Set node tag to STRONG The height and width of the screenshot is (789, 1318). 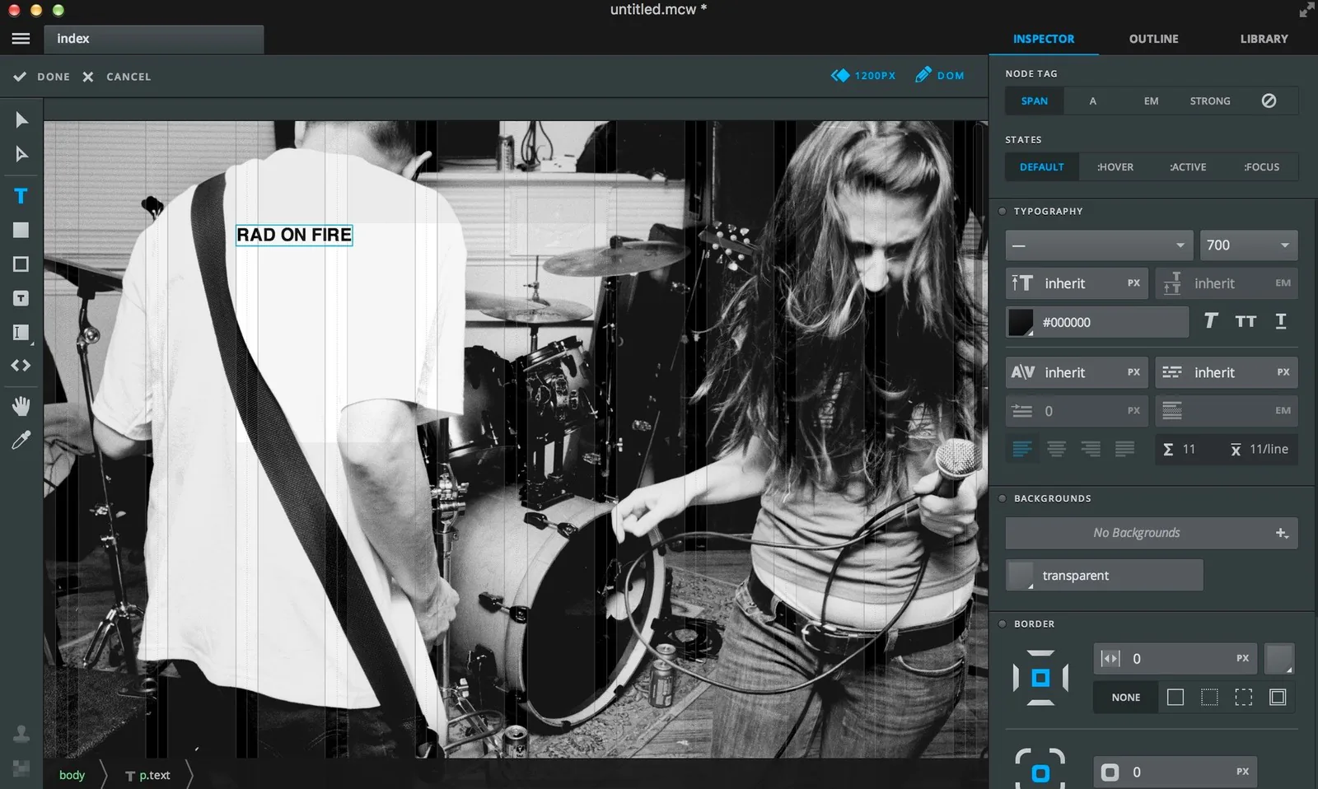click(x=1210, y=100)
